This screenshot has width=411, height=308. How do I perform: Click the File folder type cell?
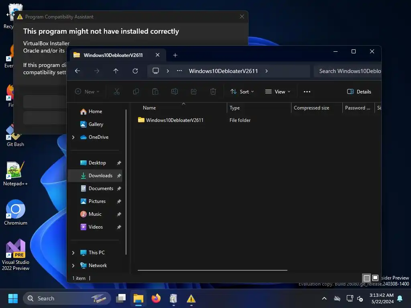(x=240, y=120)
